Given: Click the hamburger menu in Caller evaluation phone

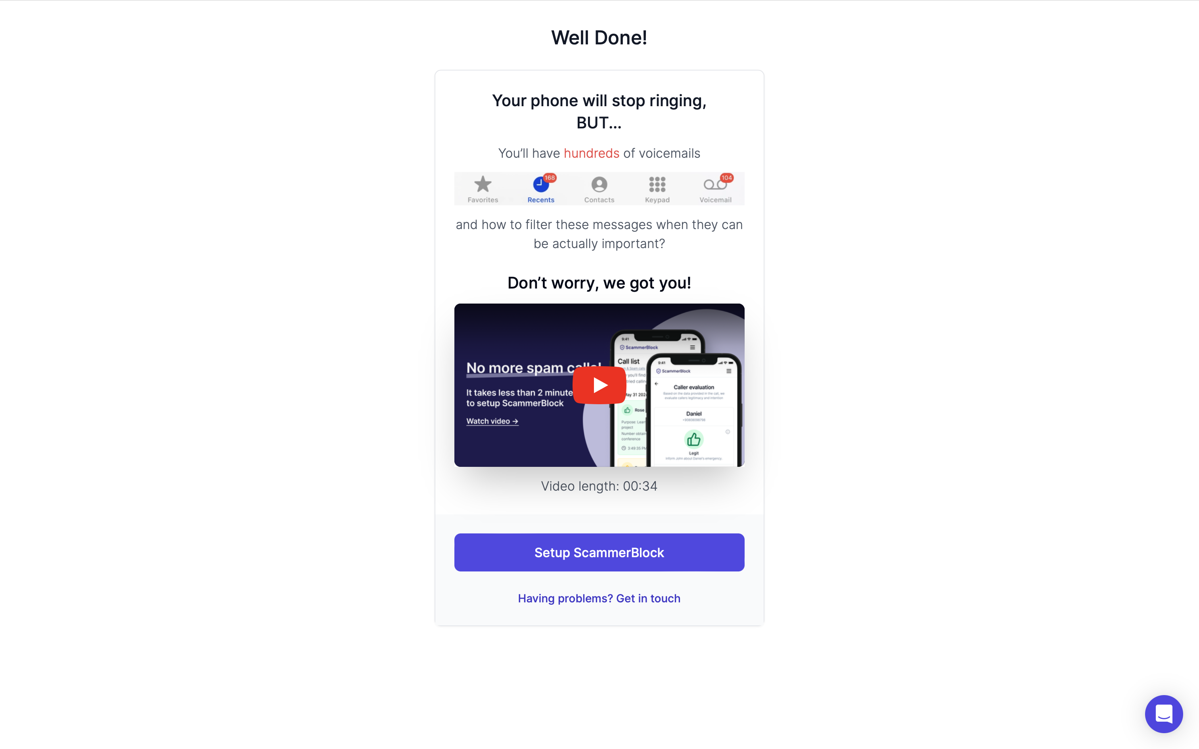Looking at the screenshot, I should tap(728, 371).
